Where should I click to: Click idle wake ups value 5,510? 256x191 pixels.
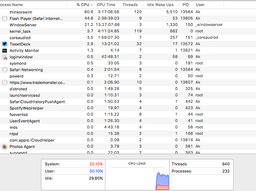(172, 12)
